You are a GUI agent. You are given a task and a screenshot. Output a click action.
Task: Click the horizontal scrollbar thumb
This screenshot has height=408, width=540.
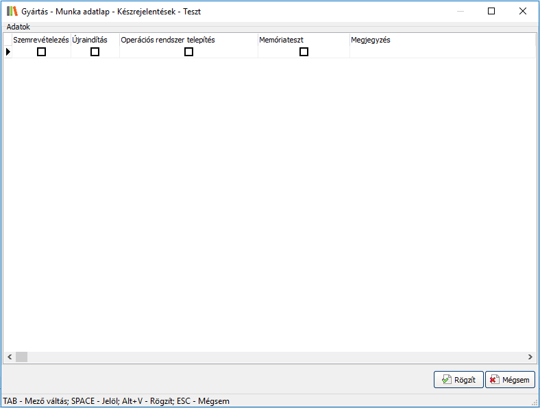22,357
